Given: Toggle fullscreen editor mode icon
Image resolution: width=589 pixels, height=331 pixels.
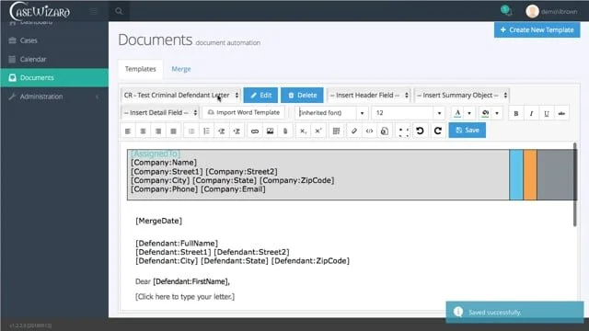Looking at the screenshot, I should [403, 131].
